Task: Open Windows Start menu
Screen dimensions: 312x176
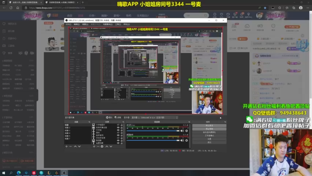Action: 4,173
